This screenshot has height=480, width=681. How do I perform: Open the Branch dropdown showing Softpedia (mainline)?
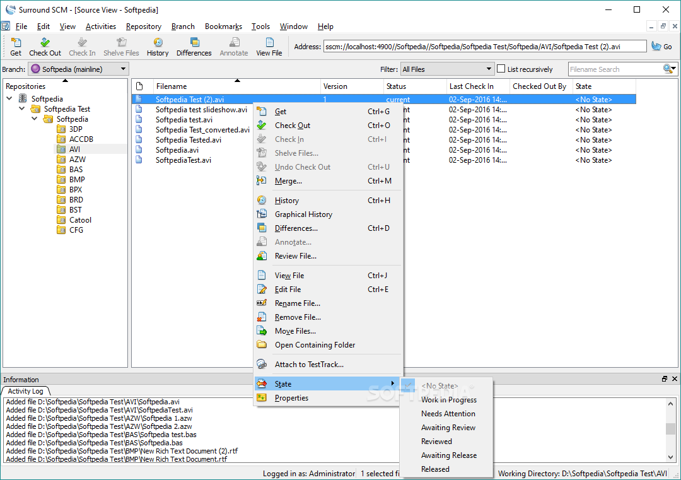click(x=79, y=69)
